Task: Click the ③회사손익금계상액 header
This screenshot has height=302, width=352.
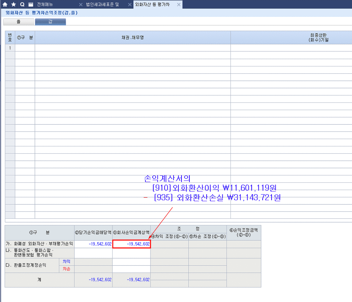Action: [132, 233]
